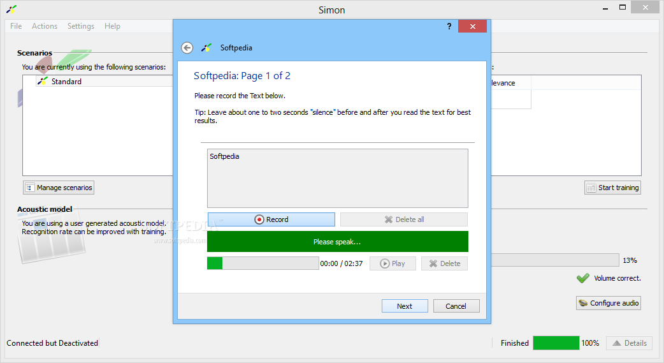Viewport: 664px width, 363px height.
Task: Open the Settings menu
Action: (x=81, y=26)
